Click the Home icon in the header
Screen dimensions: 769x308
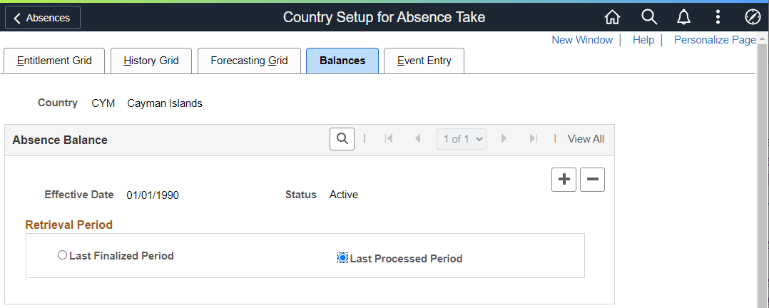[612, 17]
